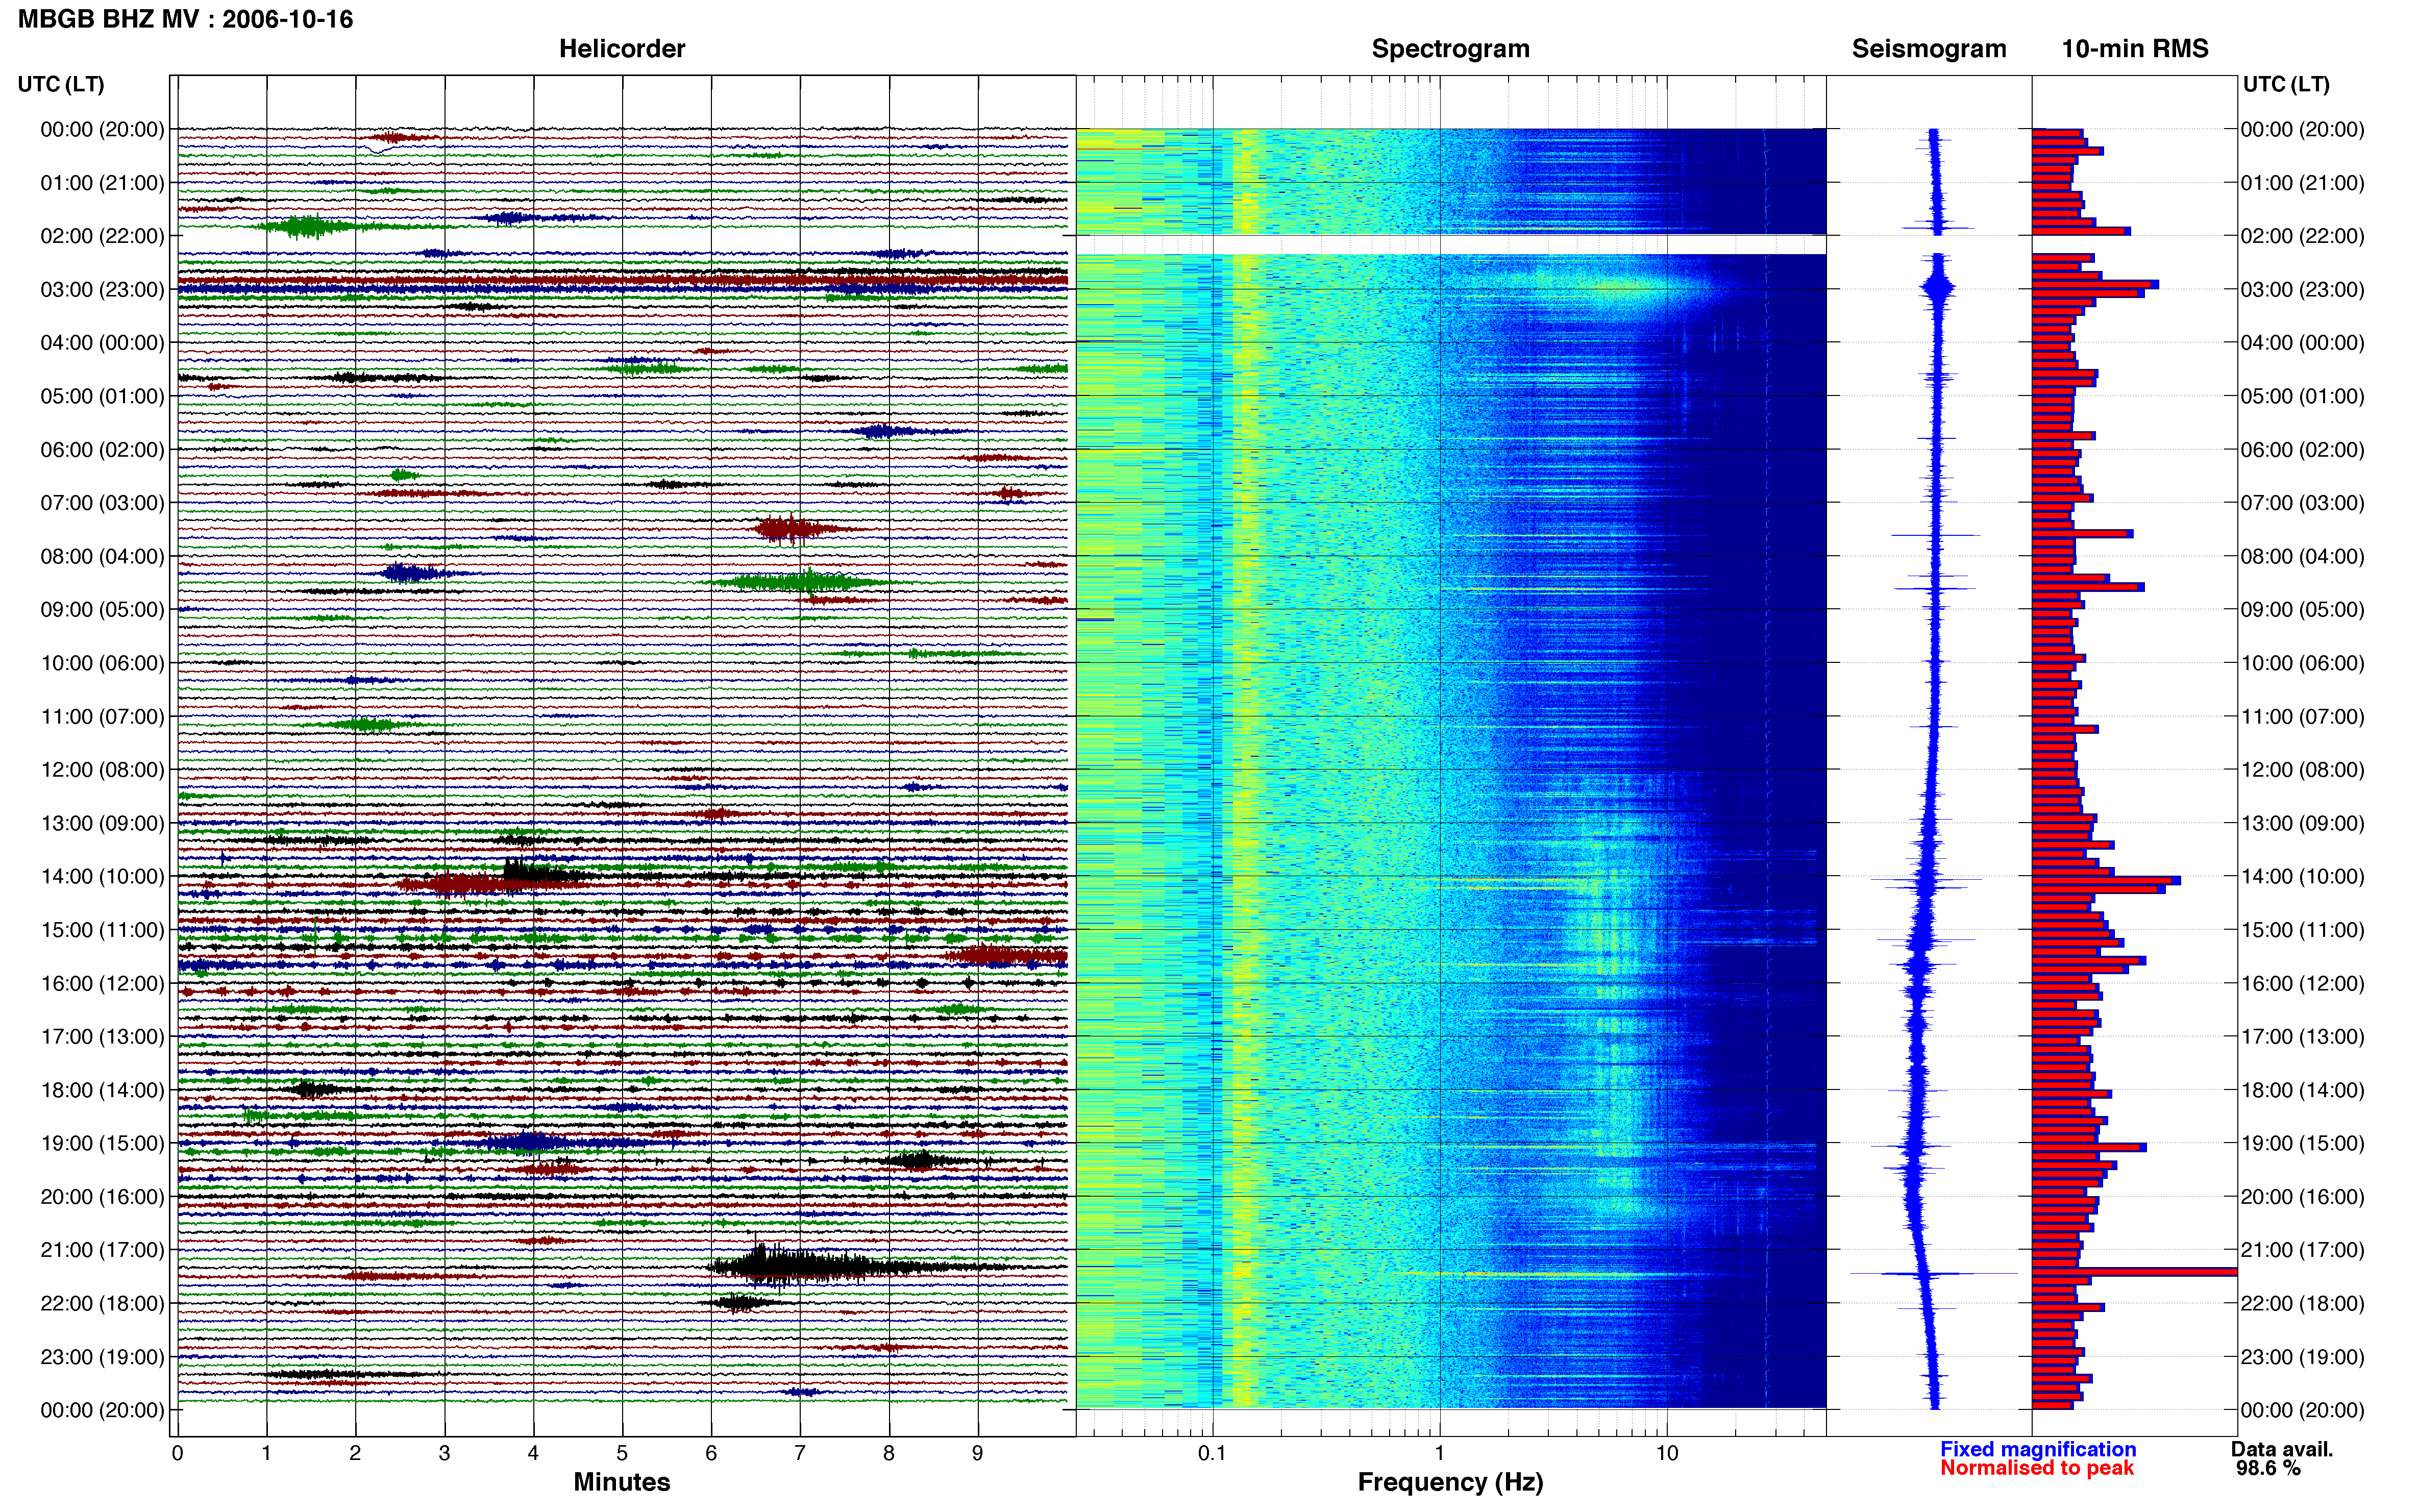Click left time label 19:00 (15:00)

(102, 1143)
